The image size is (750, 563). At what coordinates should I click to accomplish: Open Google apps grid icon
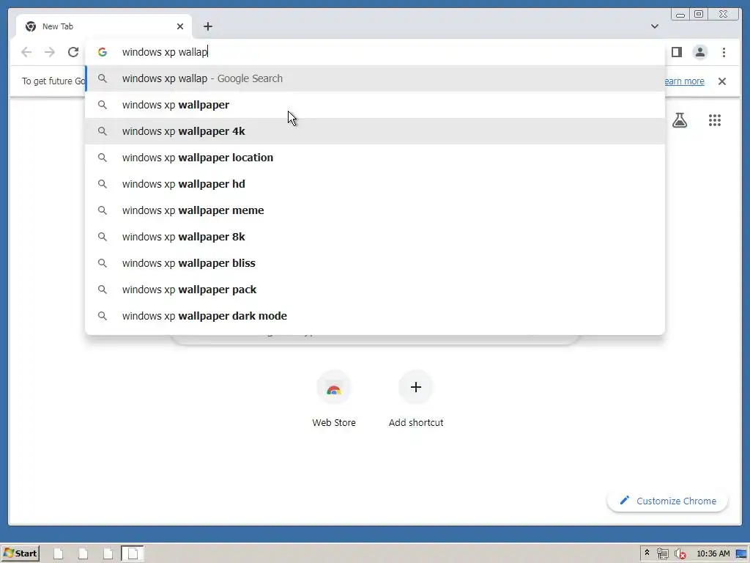point(715,120)
